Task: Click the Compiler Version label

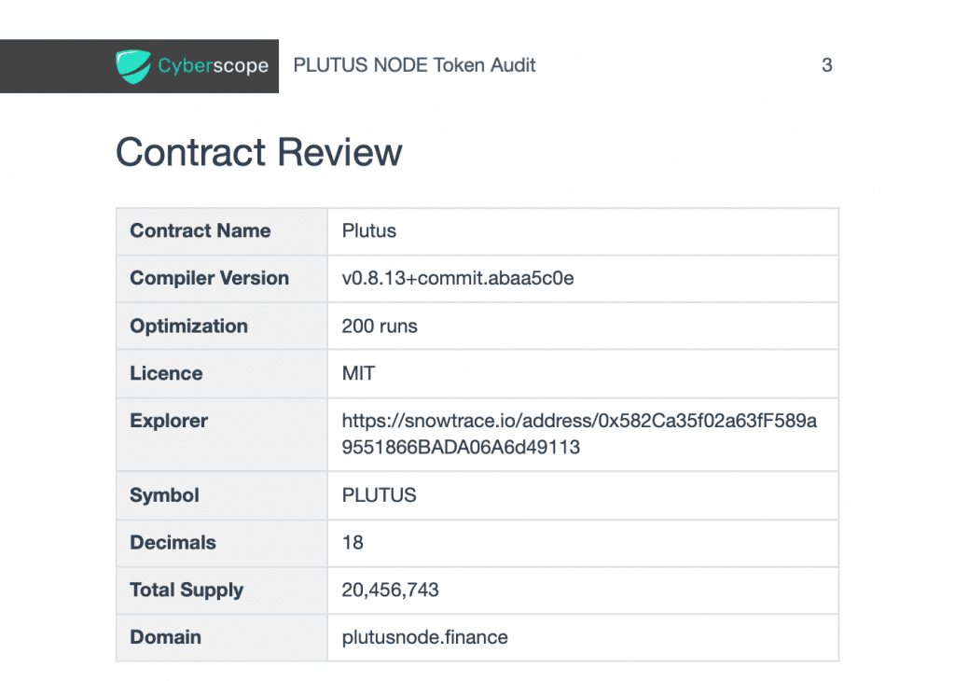Action: click(x=210, y=278)
